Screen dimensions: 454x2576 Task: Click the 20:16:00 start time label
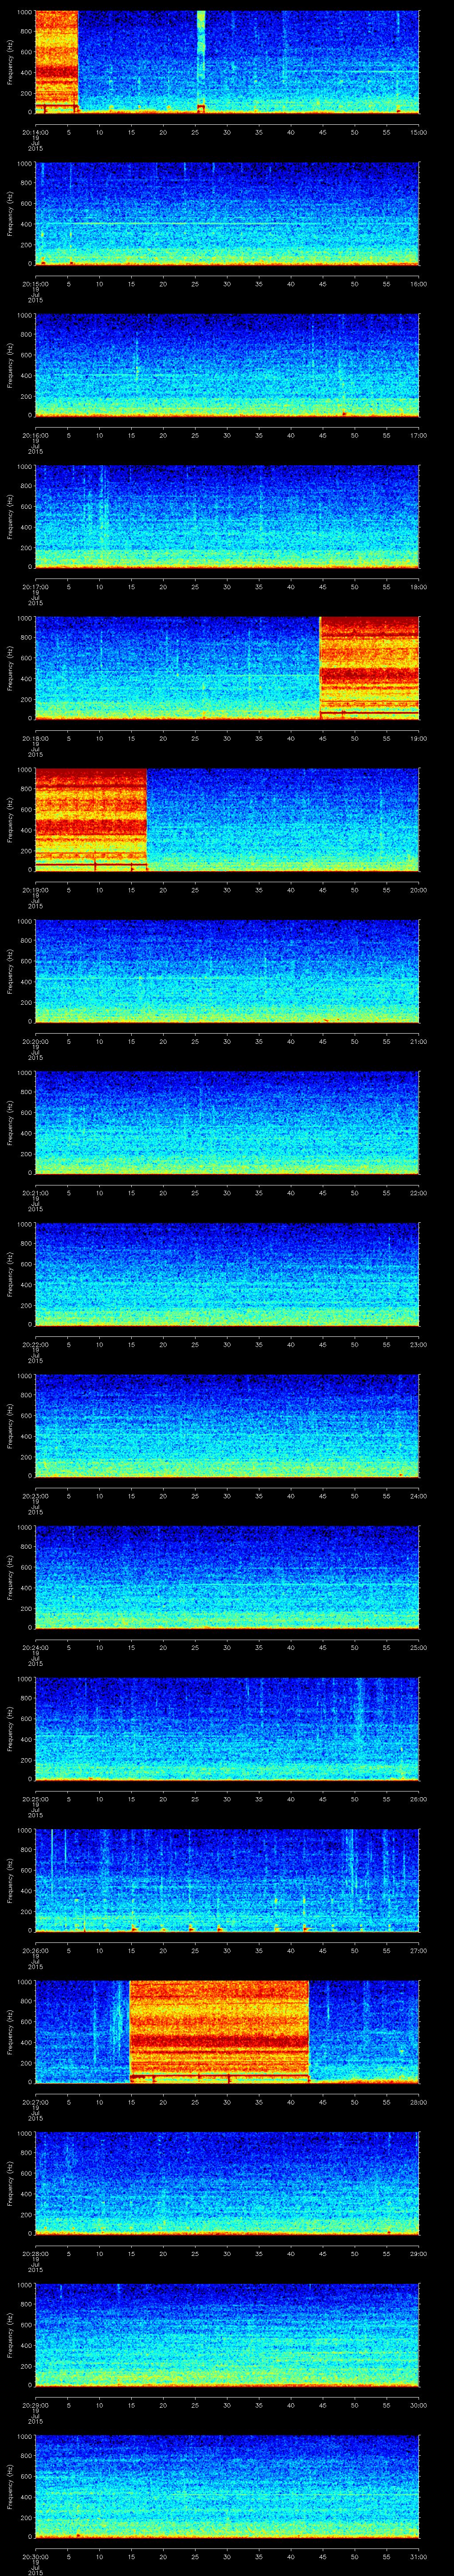click(35, 435)
